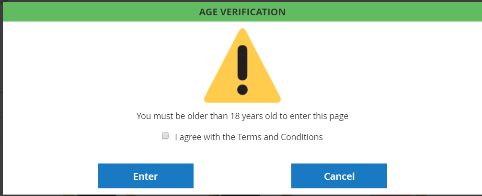Screen dimensions: 482x196
Task: Click the black exclamation mark symbol
Action: (x=242, y=68)
